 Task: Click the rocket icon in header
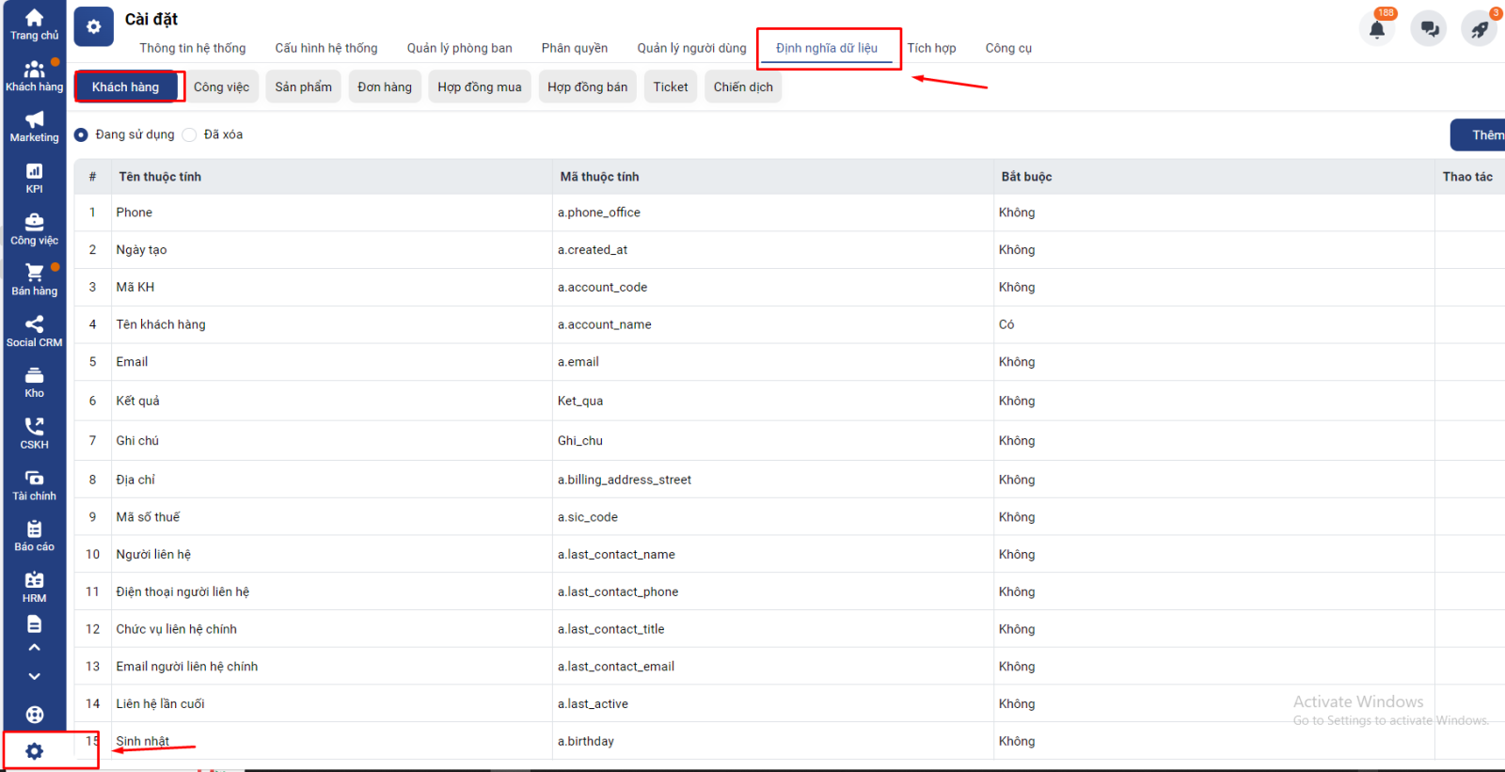1480,29
